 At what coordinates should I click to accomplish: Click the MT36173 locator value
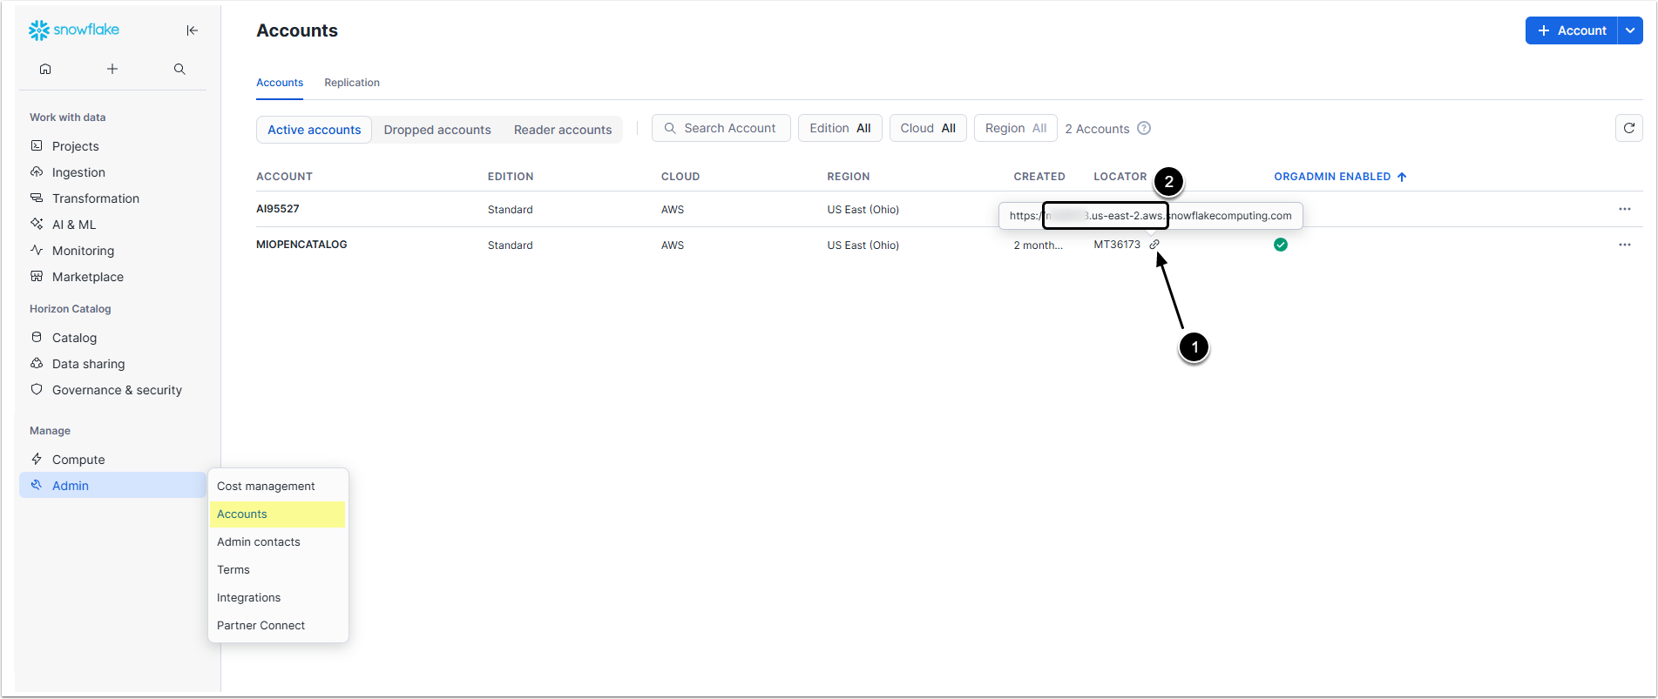[1117, 245]
